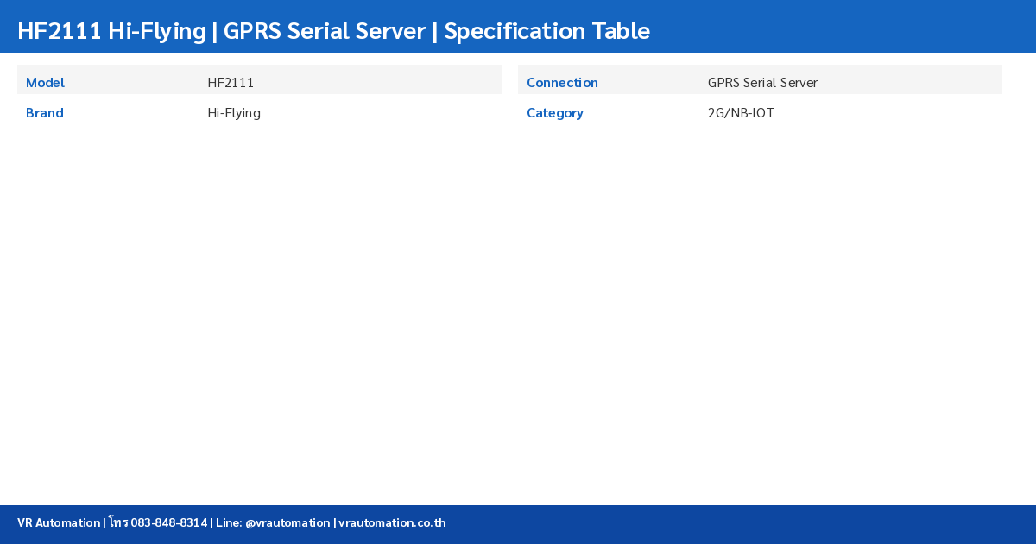Click the first pipe separator in the header title
Screen dimensions: 1036x544
[215, 31]
